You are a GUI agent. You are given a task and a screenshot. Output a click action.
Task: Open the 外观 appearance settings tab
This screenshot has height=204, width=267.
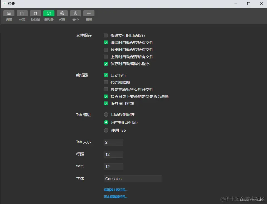tap(22, 16)
